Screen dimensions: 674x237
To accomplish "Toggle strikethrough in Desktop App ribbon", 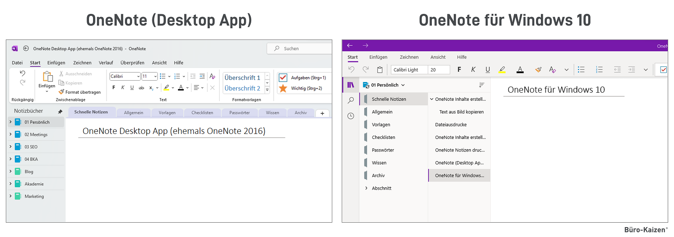I will (x=142, y=88).
